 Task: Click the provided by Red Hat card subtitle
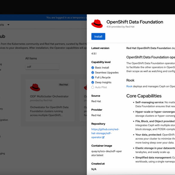pos(41,100)
